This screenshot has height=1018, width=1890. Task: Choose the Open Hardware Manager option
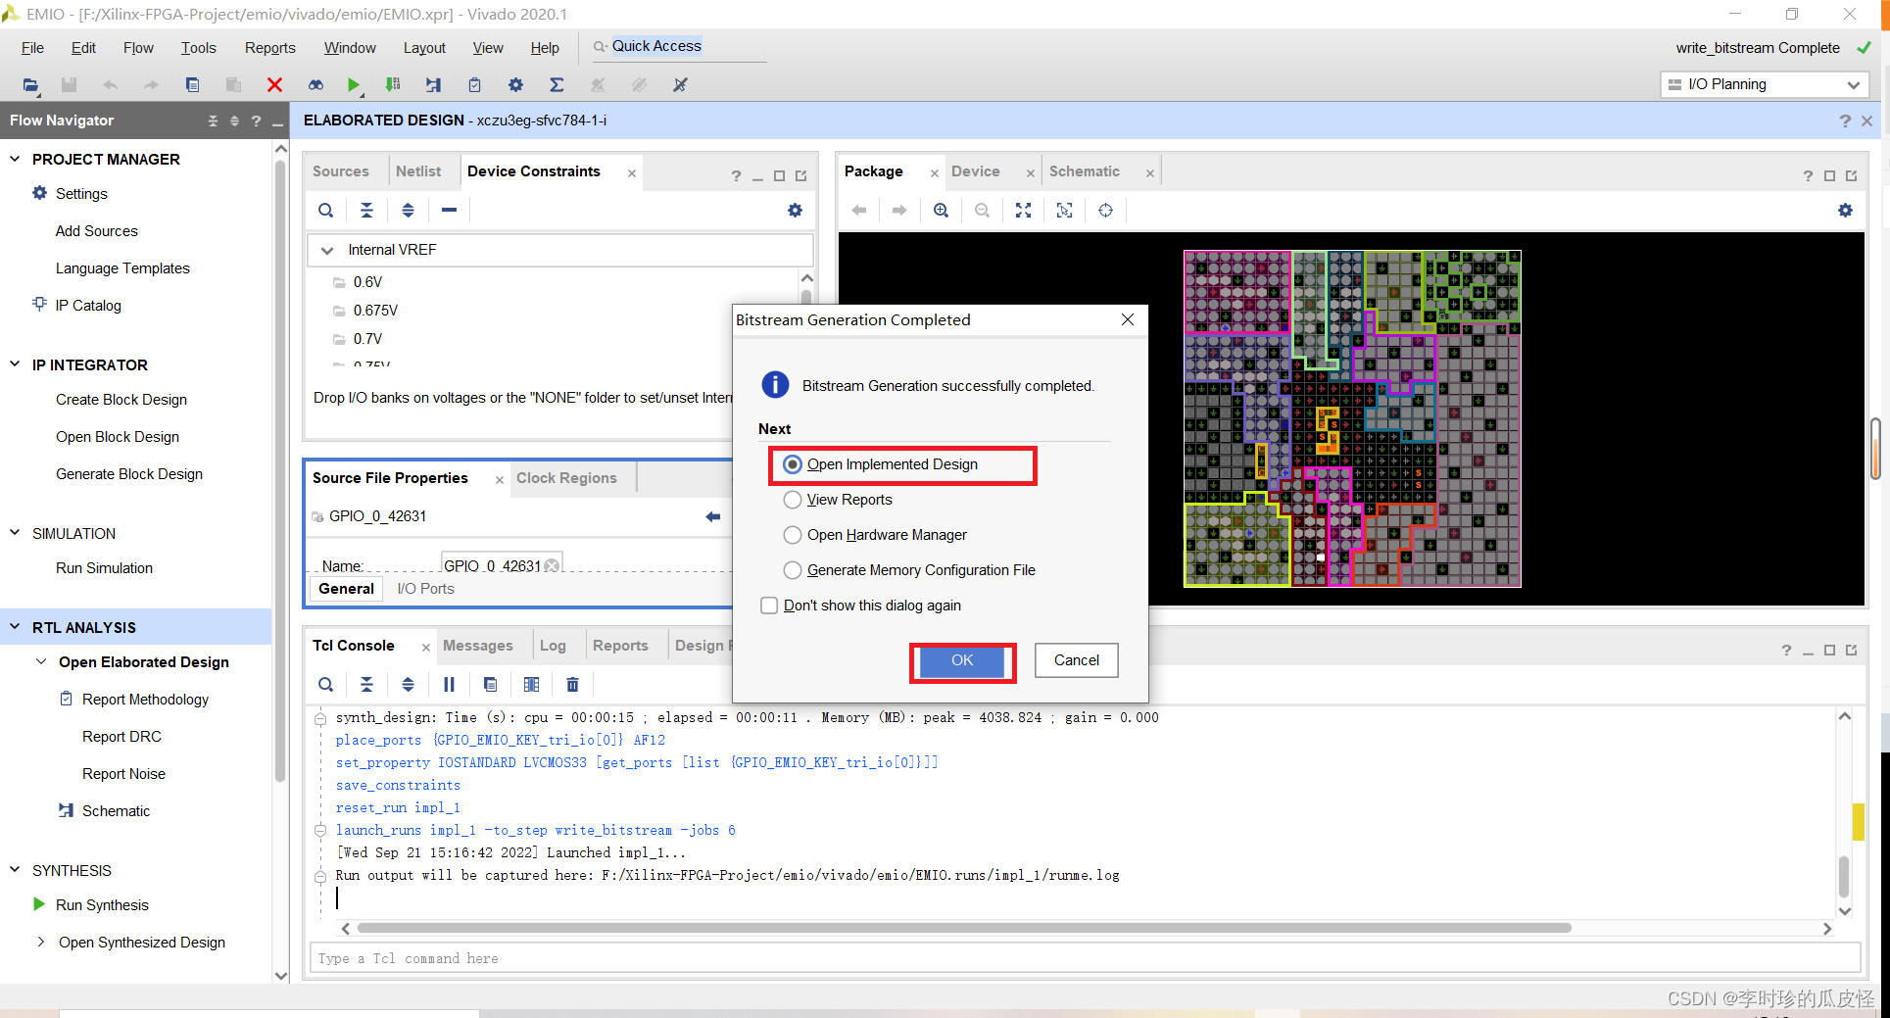coord(792,535)
